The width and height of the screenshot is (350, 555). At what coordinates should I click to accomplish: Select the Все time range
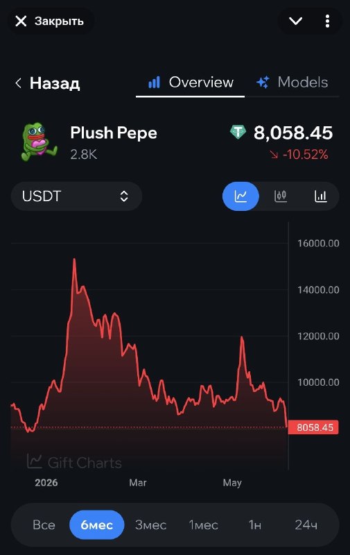click(44, 524)
